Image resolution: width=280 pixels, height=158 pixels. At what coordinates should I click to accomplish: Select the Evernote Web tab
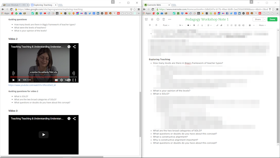157,5
